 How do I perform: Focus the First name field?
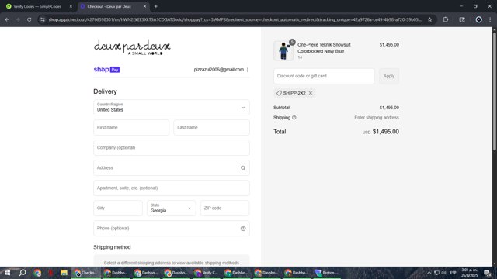(x=131, y=127)
